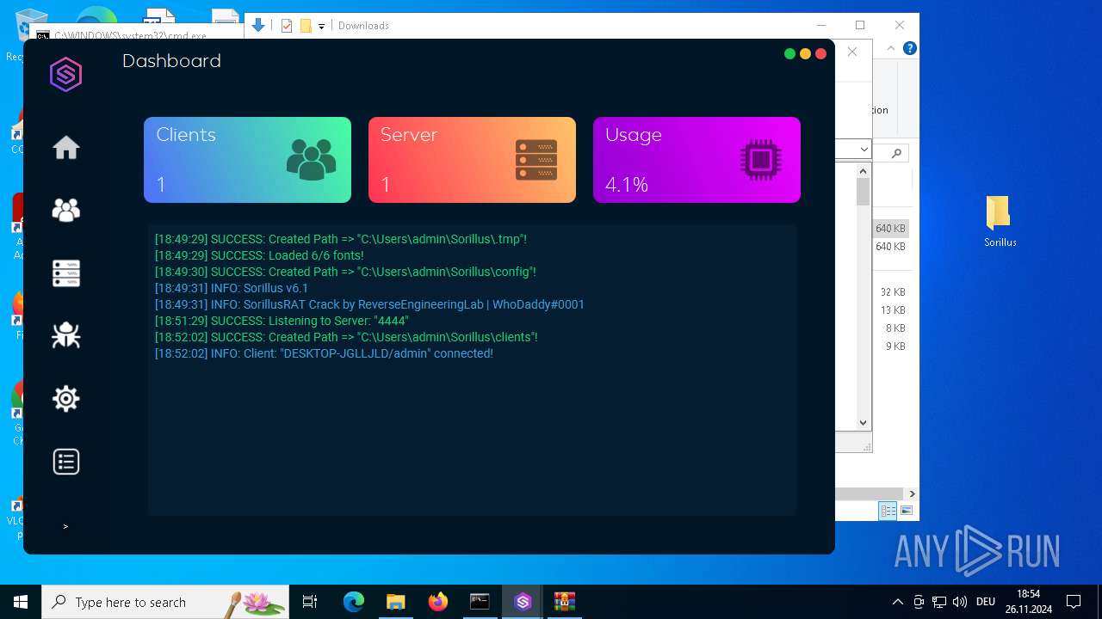This screenshot has width=1102, height=619.
Task: Click log line 'Client: "DESKTOP-JGLLJLD/admin" connected!'
Action: point(324,353)
